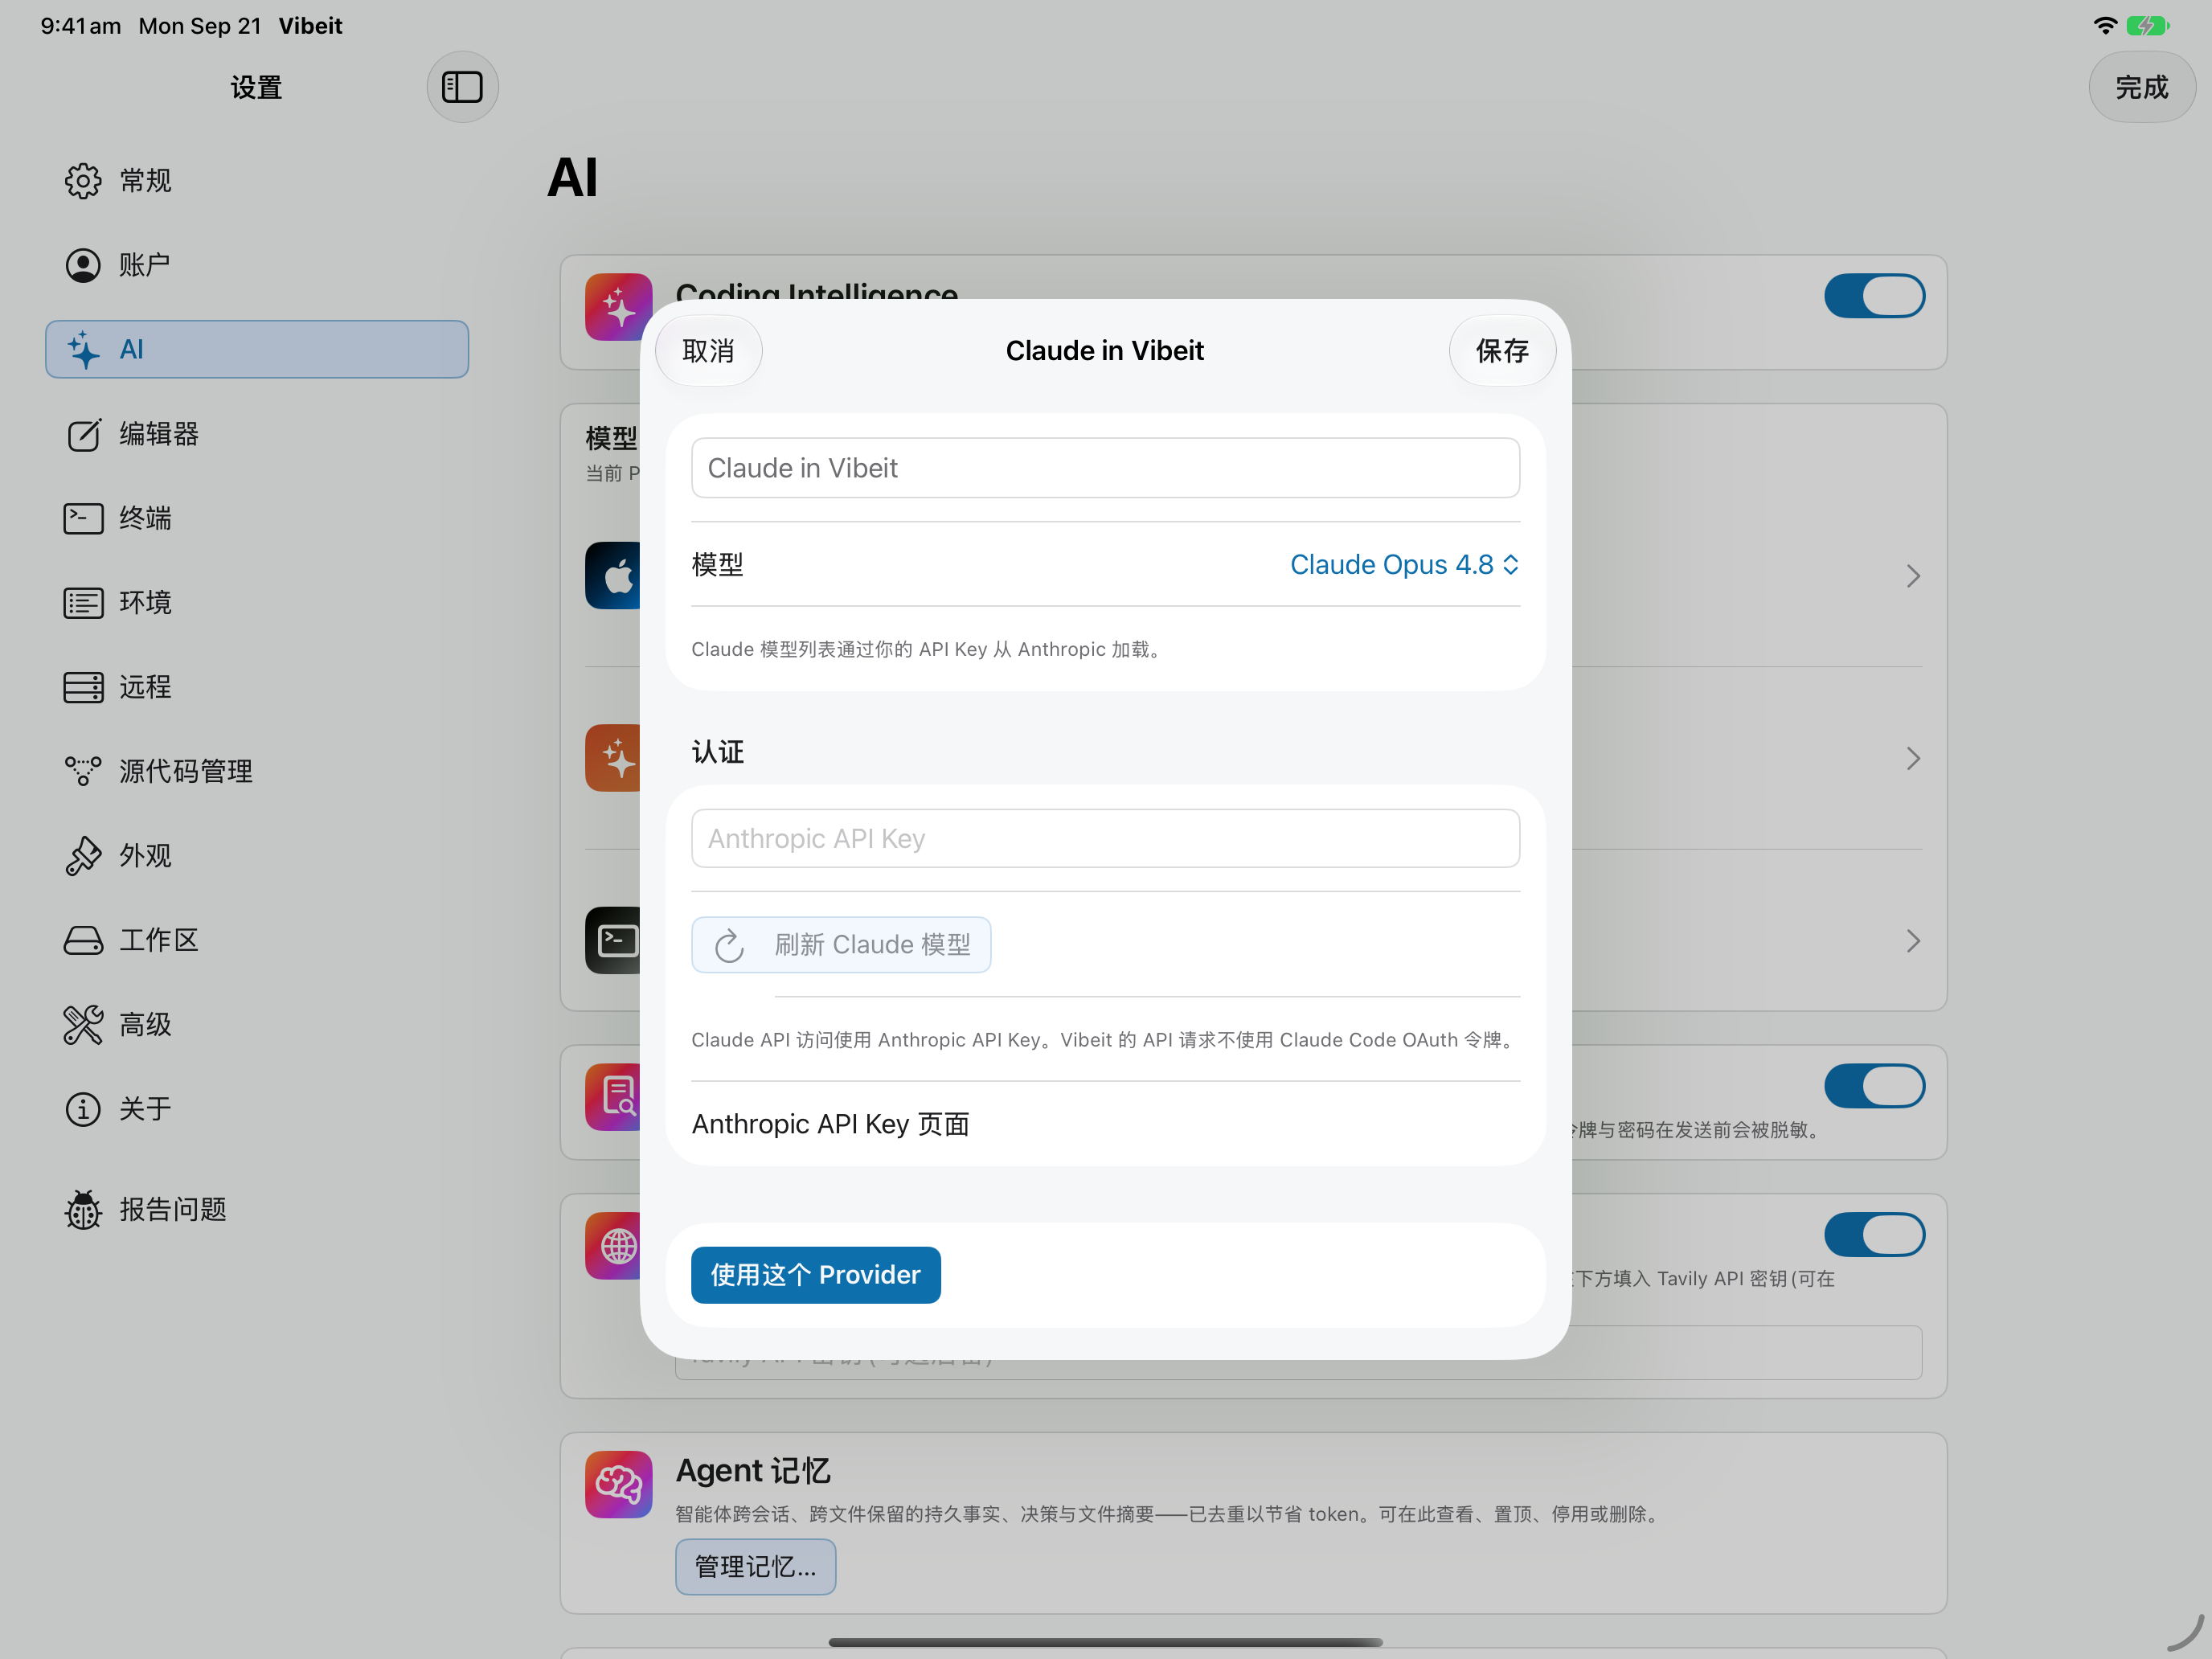Image resolution: width=2212 pixels, height=1659 pixels.
Task: Click the Mon Sep 21 date
Action: [x=200, y=26]
